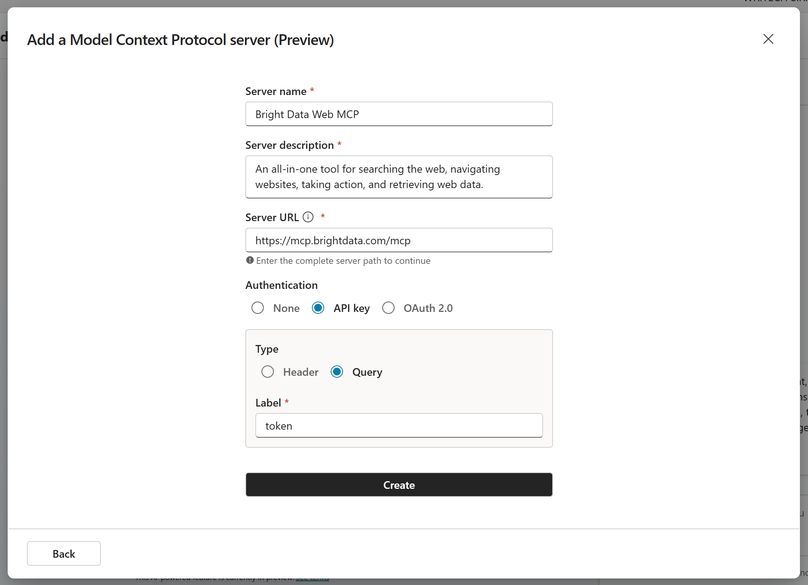This screenshot has height=585, width=808.
Task: Choose OAuth 2.0 as the authentication method
Action: tap(388, 308)
